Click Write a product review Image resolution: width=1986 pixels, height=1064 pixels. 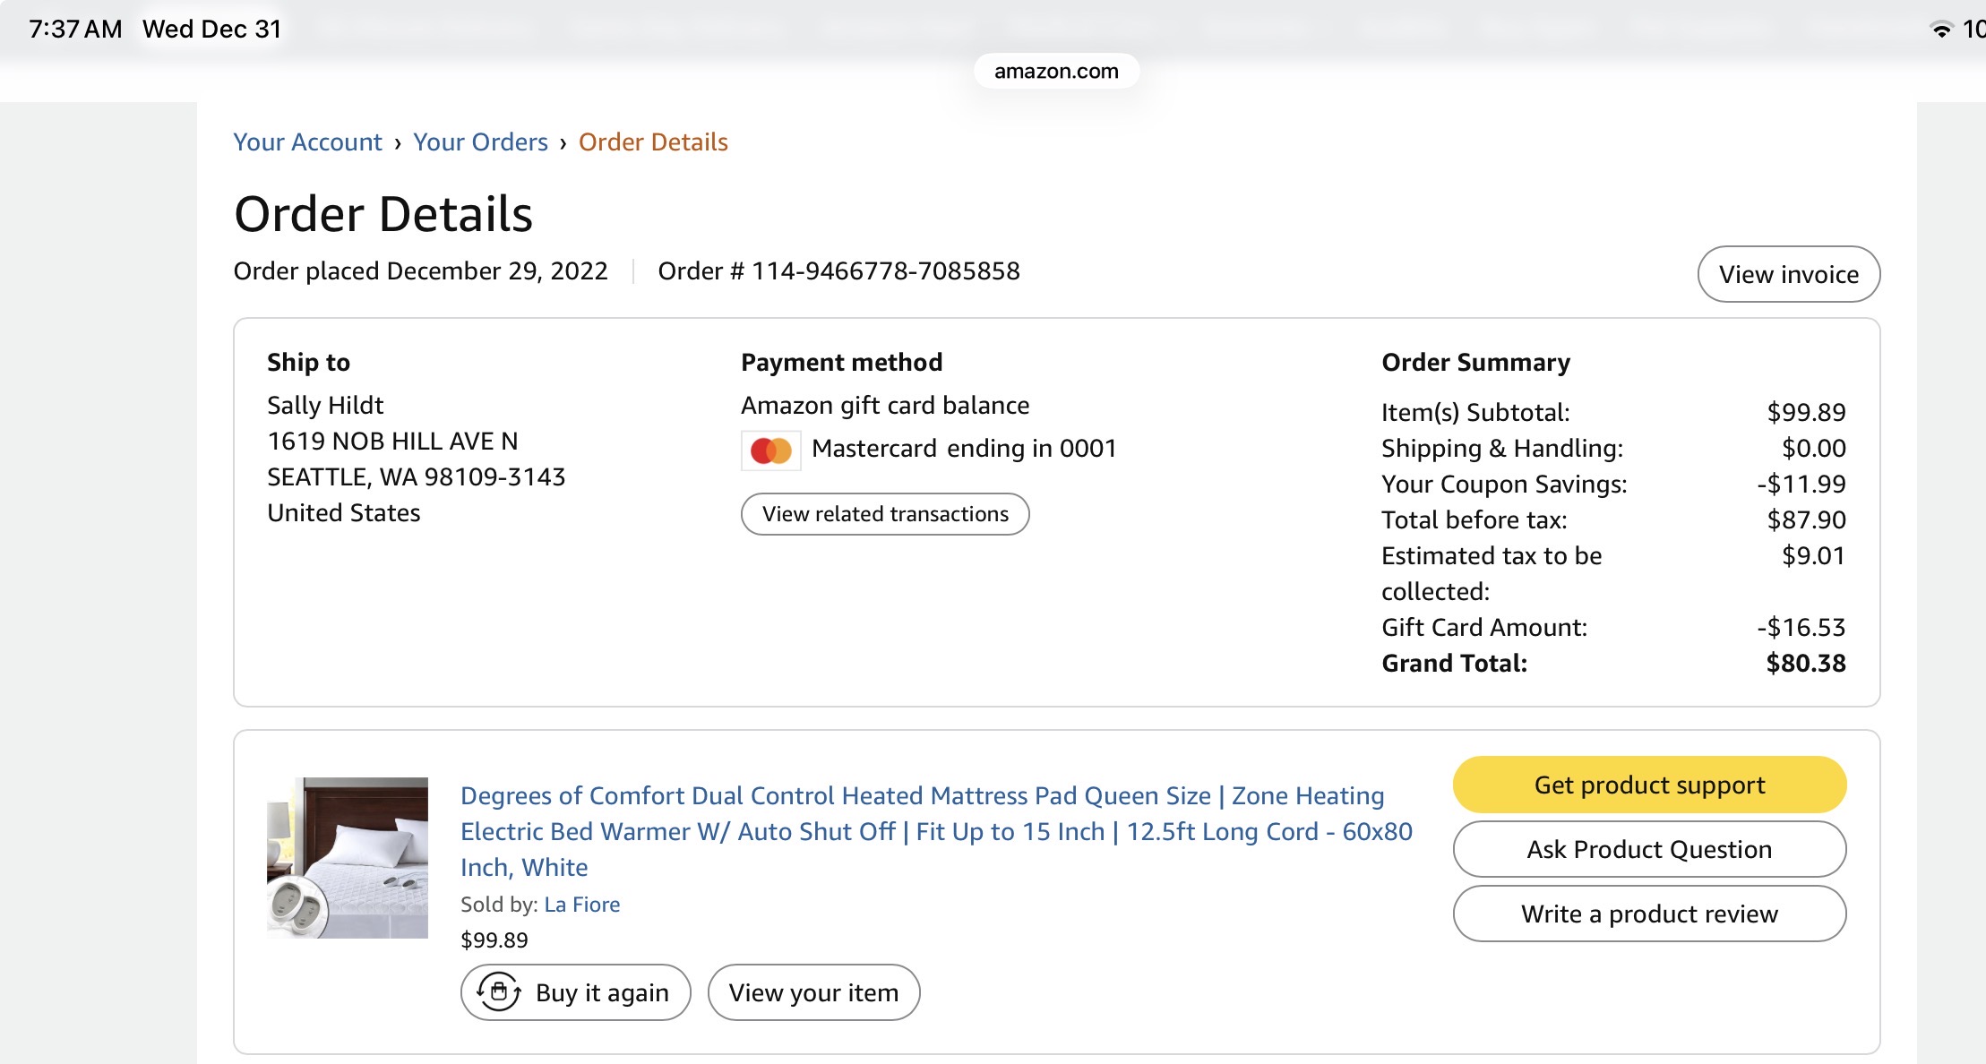pyautogui.click(x=1649, y=914)
